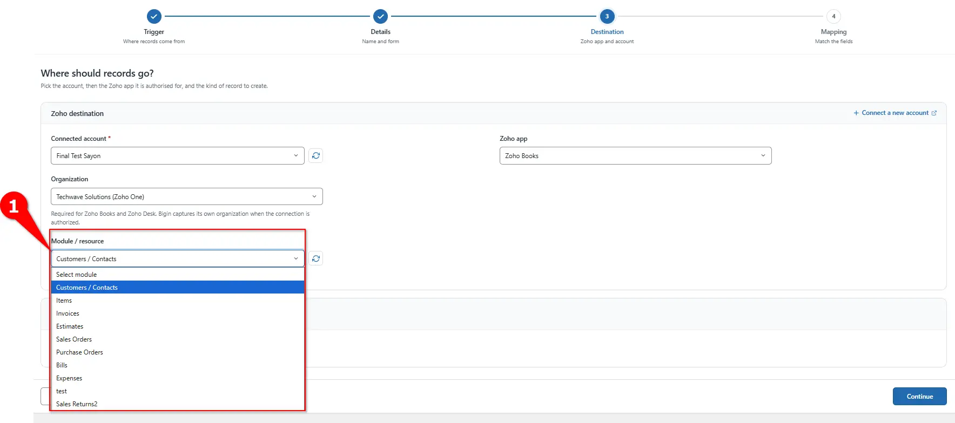Click the Mapping step label
955x423 pixels.
coord(833,32)
